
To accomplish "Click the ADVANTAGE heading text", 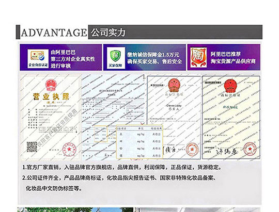I will (x=54, y=32).
